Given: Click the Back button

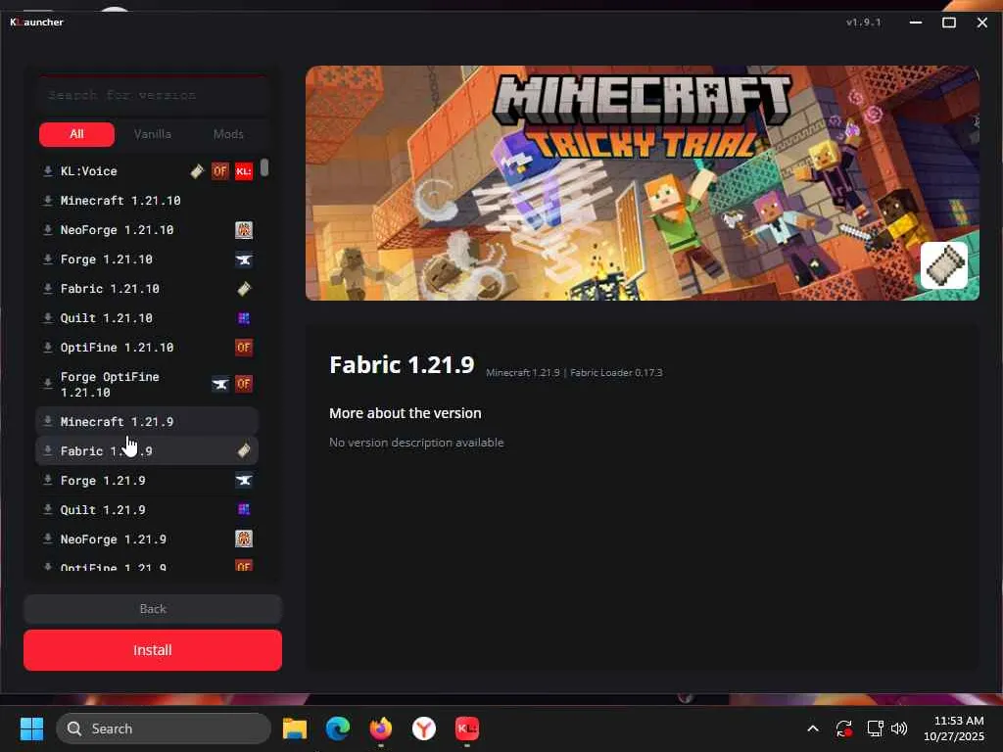Looking at the screenshot, I should pos(153,609).
